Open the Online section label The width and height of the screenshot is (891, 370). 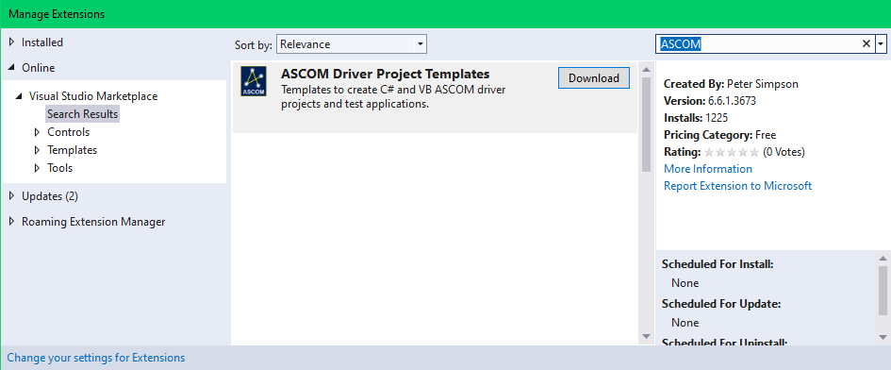click(38, 68)
